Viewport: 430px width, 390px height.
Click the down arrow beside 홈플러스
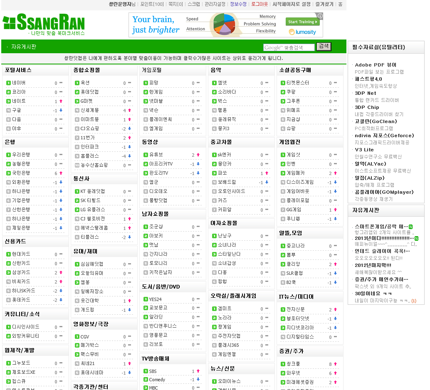click(129, 156)
